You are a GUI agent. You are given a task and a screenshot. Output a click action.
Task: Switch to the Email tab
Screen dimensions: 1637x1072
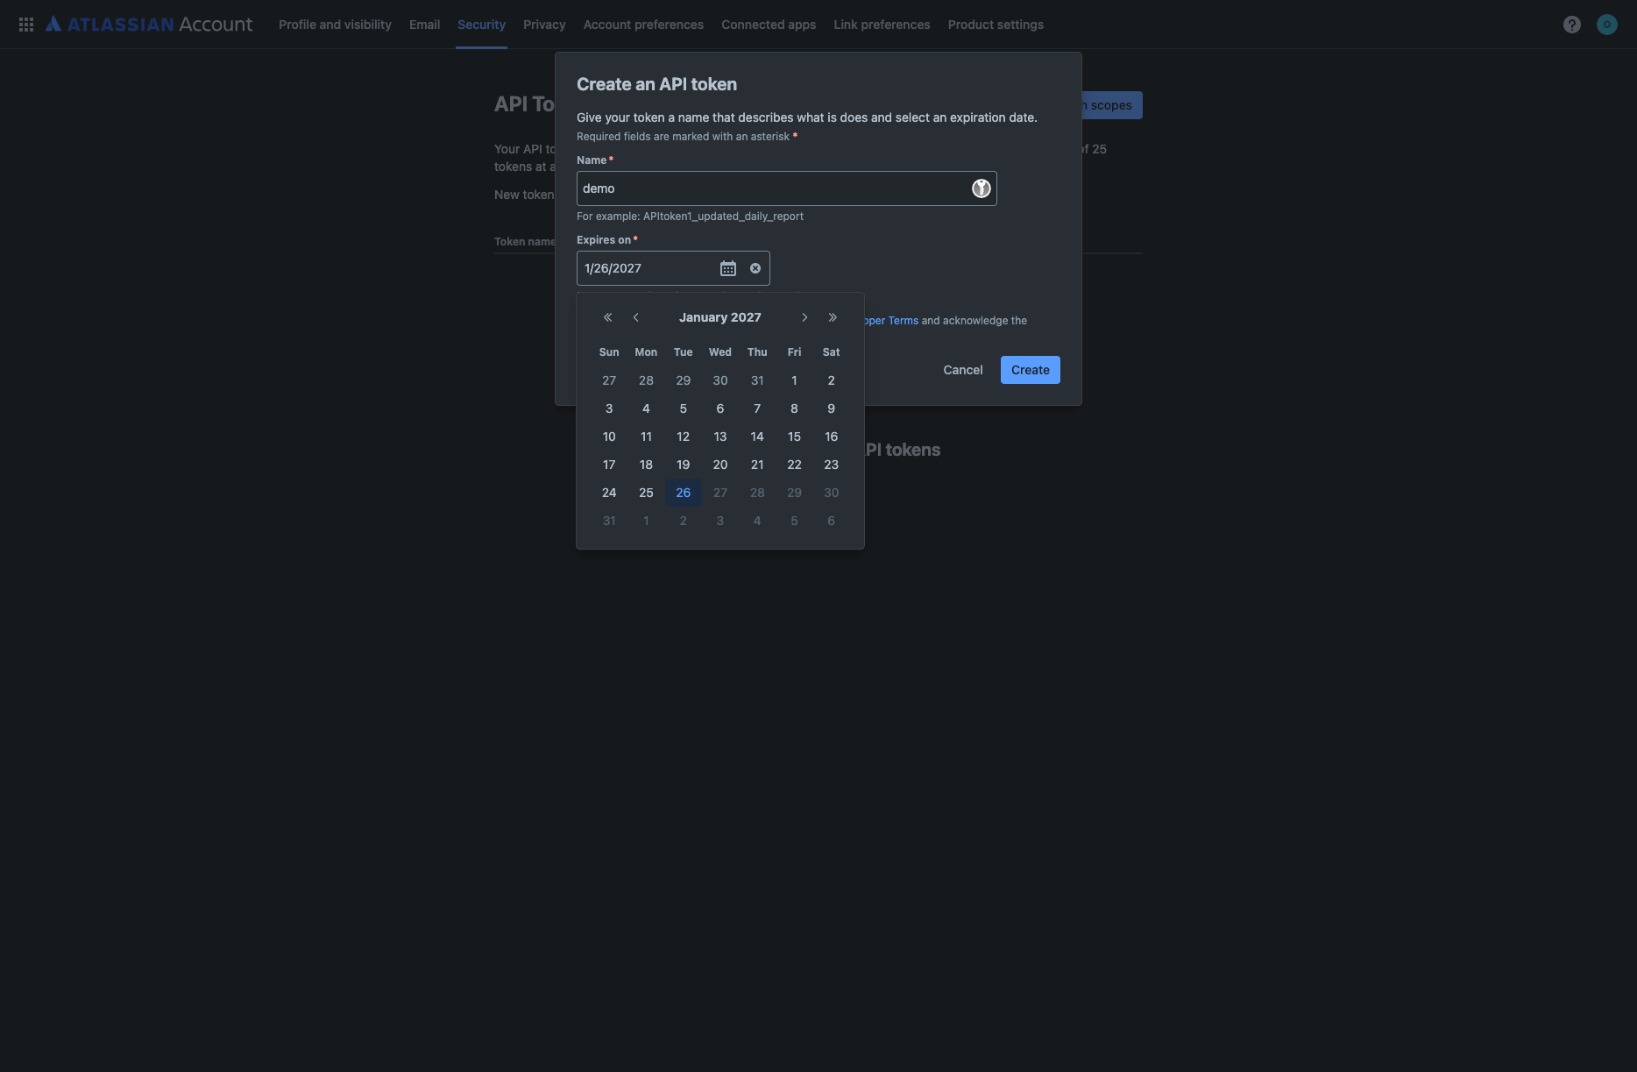pyautogui.click(x=424, y=24)
